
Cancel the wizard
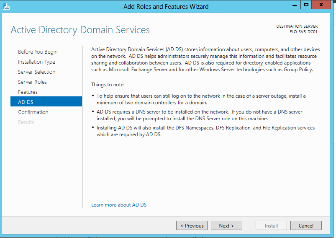306,225
